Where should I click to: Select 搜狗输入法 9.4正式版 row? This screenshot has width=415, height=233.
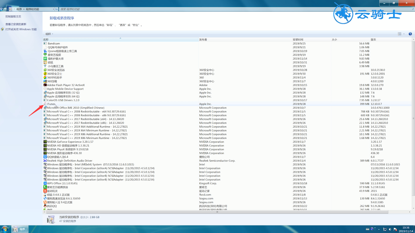pyautogui.click(x=227, y=202)
